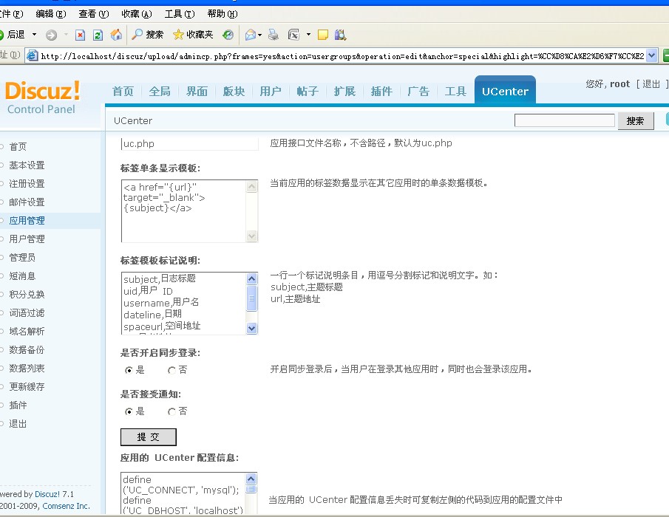Select 否 for 是否接受通知

click(x=172, y=411)
